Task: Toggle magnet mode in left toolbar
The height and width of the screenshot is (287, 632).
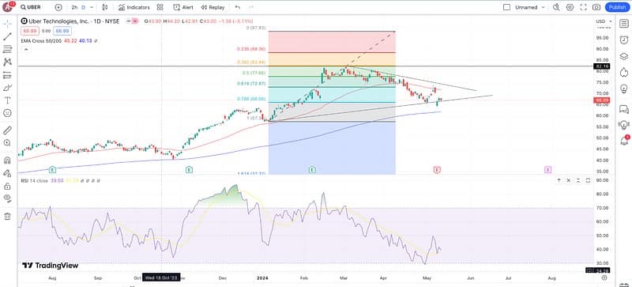Action: [x=7, y=160]
